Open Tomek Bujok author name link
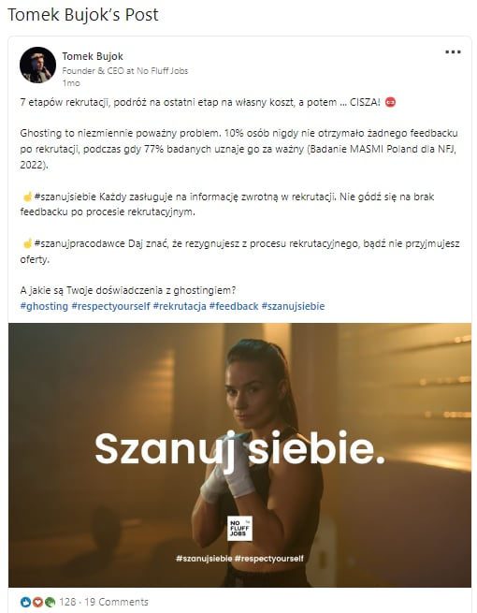477x613 pixels. click(93, 56)
